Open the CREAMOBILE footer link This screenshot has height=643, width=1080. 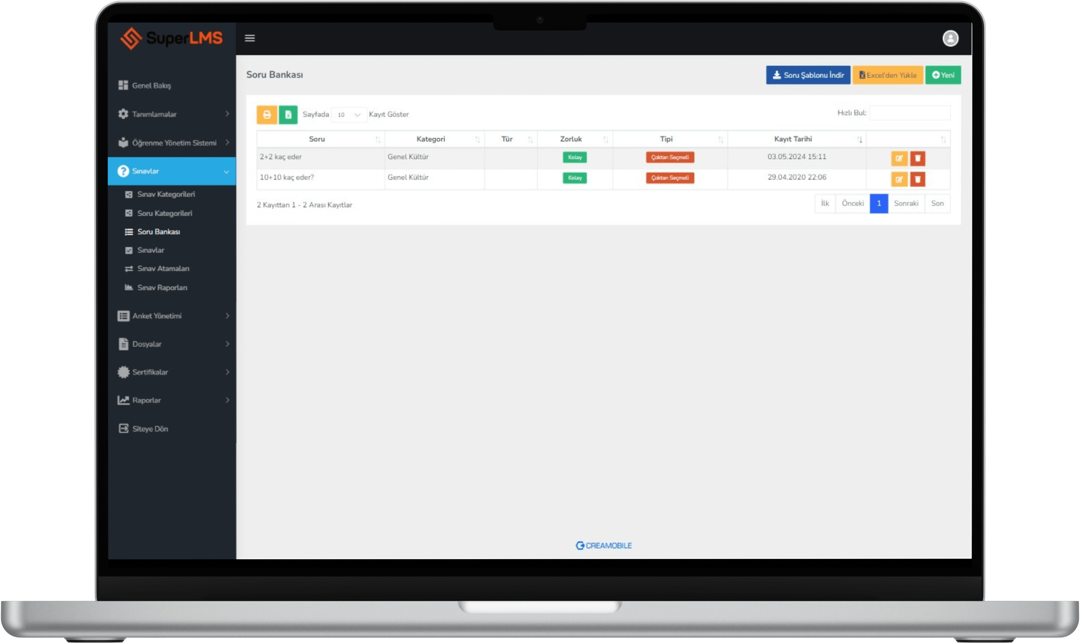pos(603,546)
